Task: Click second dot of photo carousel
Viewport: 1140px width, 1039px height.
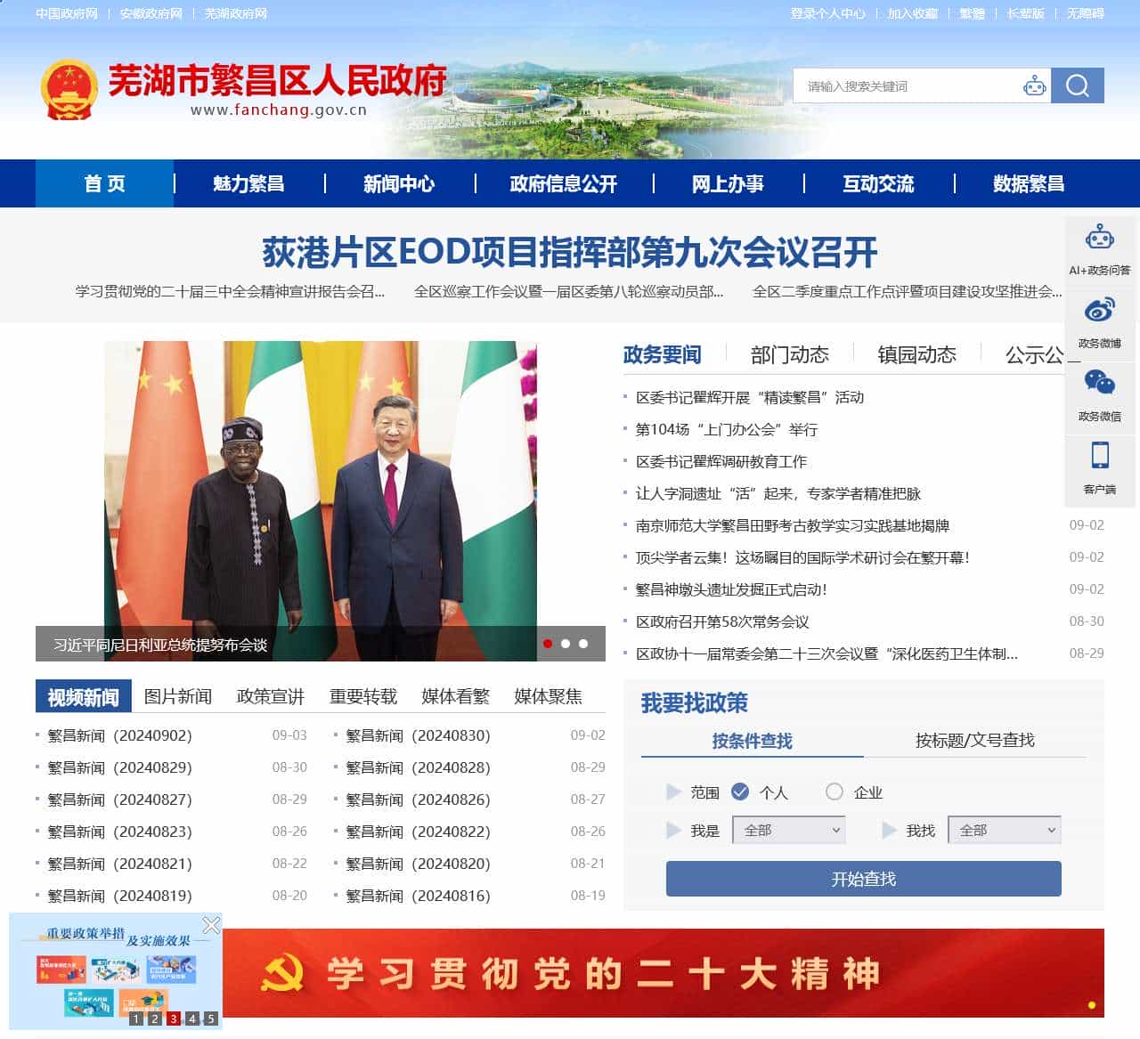Action: tap(566, 644)
